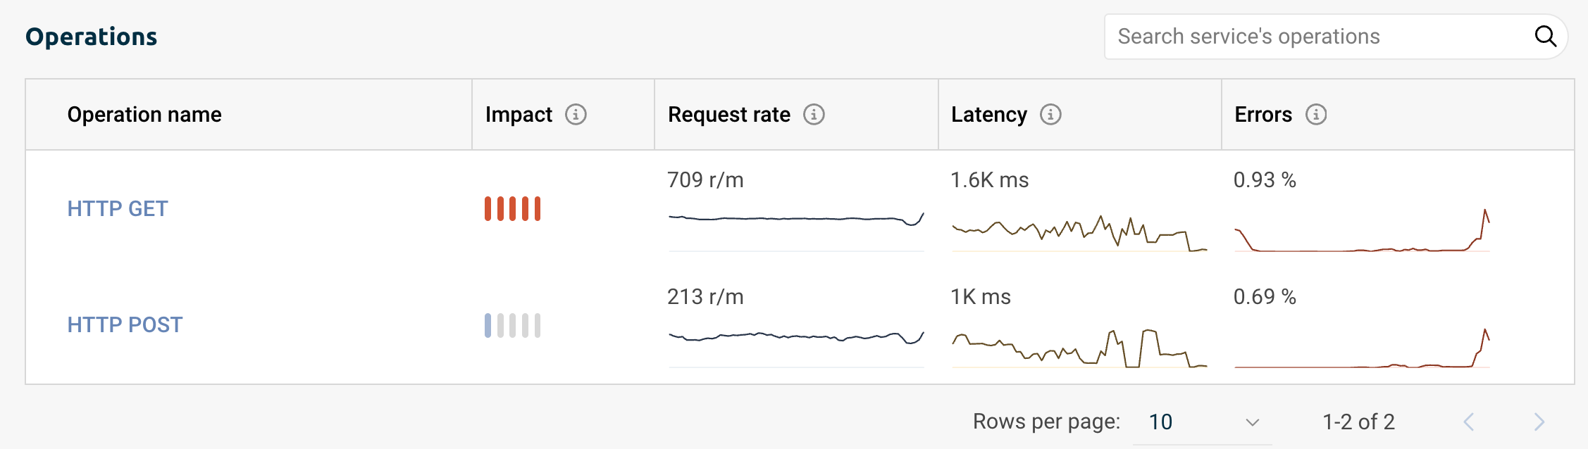Image resolution: width=1588 pixels, height=449 pixels.
Task: Sort by Operation name column header
Action: point(144,114)
